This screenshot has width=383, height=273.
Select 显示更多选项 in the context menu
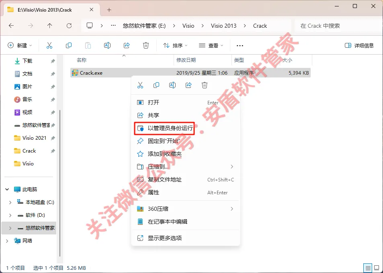click(186, 238)
